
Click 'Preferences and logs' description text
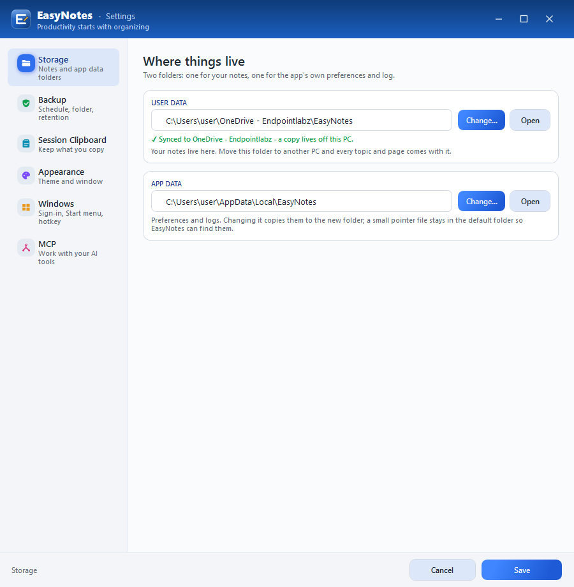[337, 224]
